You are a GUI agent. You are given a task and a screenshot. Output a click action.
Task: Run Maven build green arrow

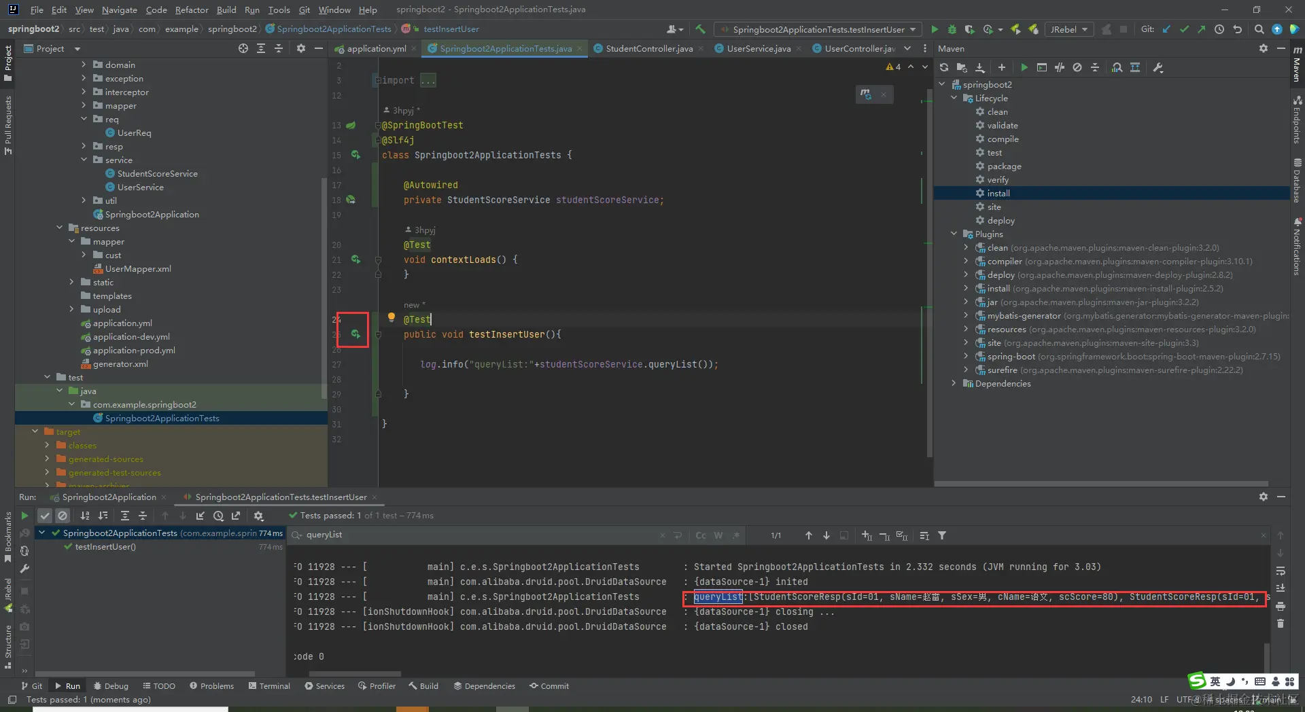1024,67
